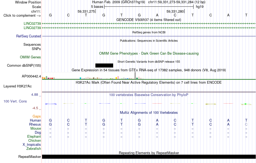Click the Human species label
The height and width of the screenshot is (163, 256).
(35, 120)
